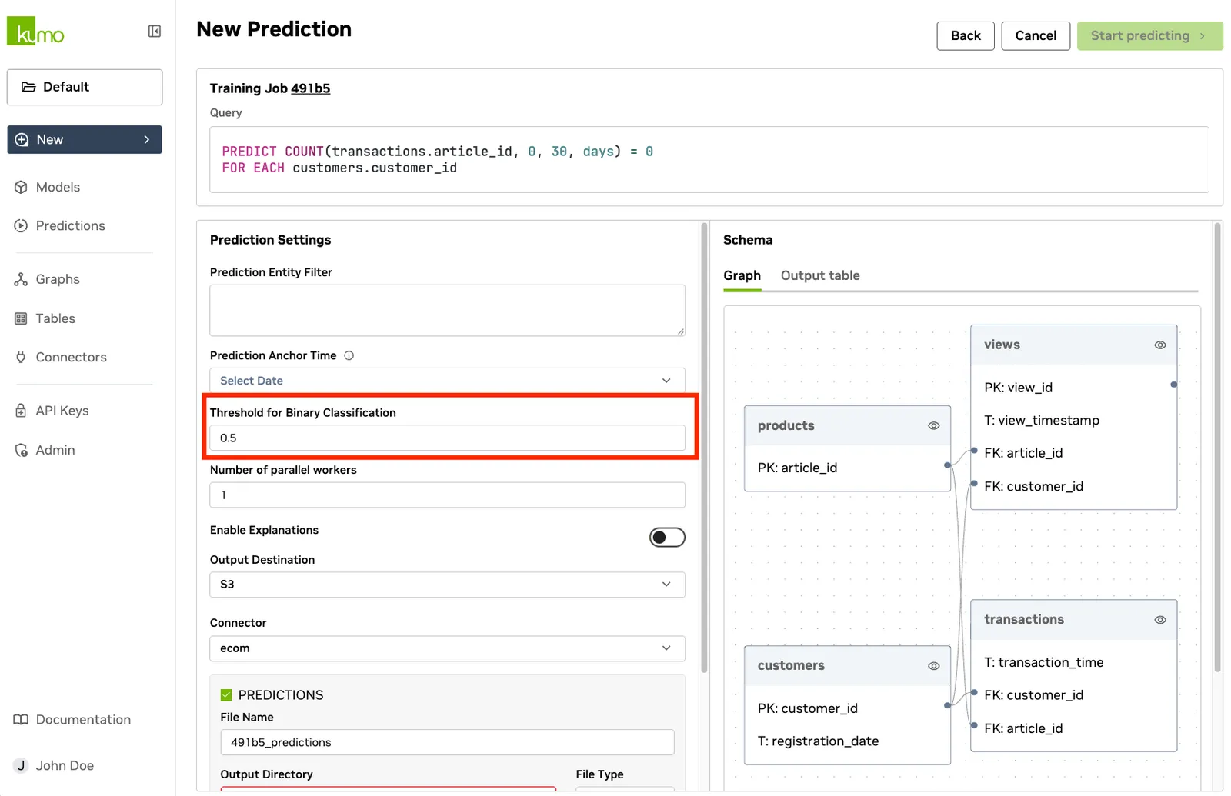Select the Graph schema tab

click(x=742, y=275)
